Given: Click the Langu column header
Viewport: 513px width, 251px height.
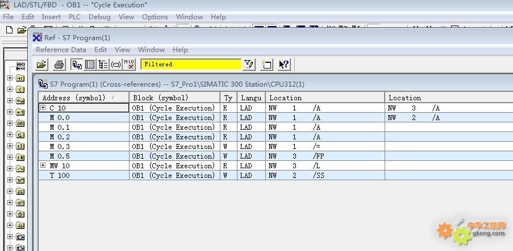Looking at the screenshot, I should pos(251,97).
